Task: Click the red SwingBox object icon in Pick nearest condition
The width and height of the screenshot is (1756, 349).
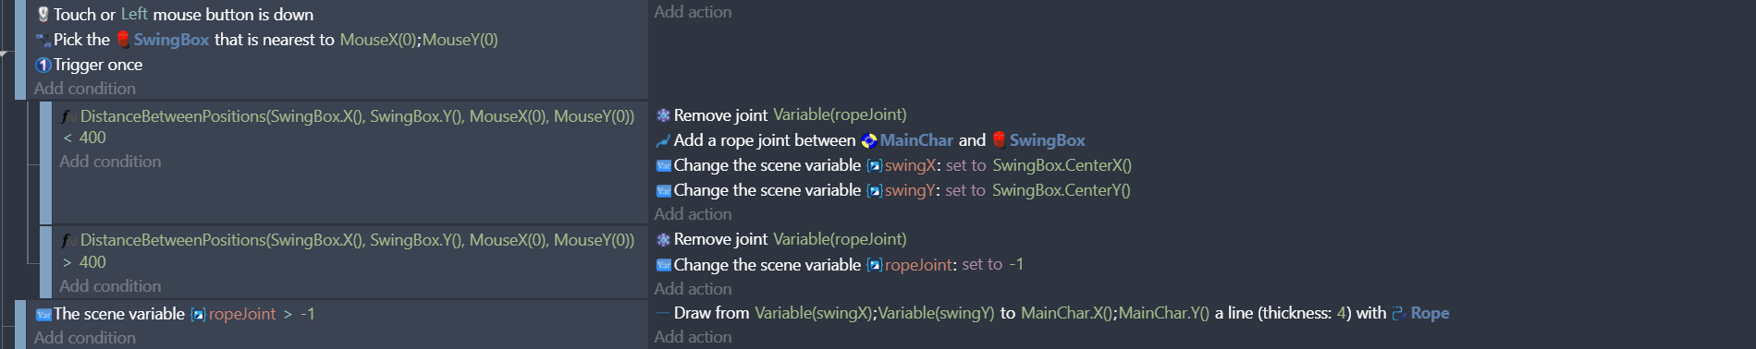Action: point(123,40)
